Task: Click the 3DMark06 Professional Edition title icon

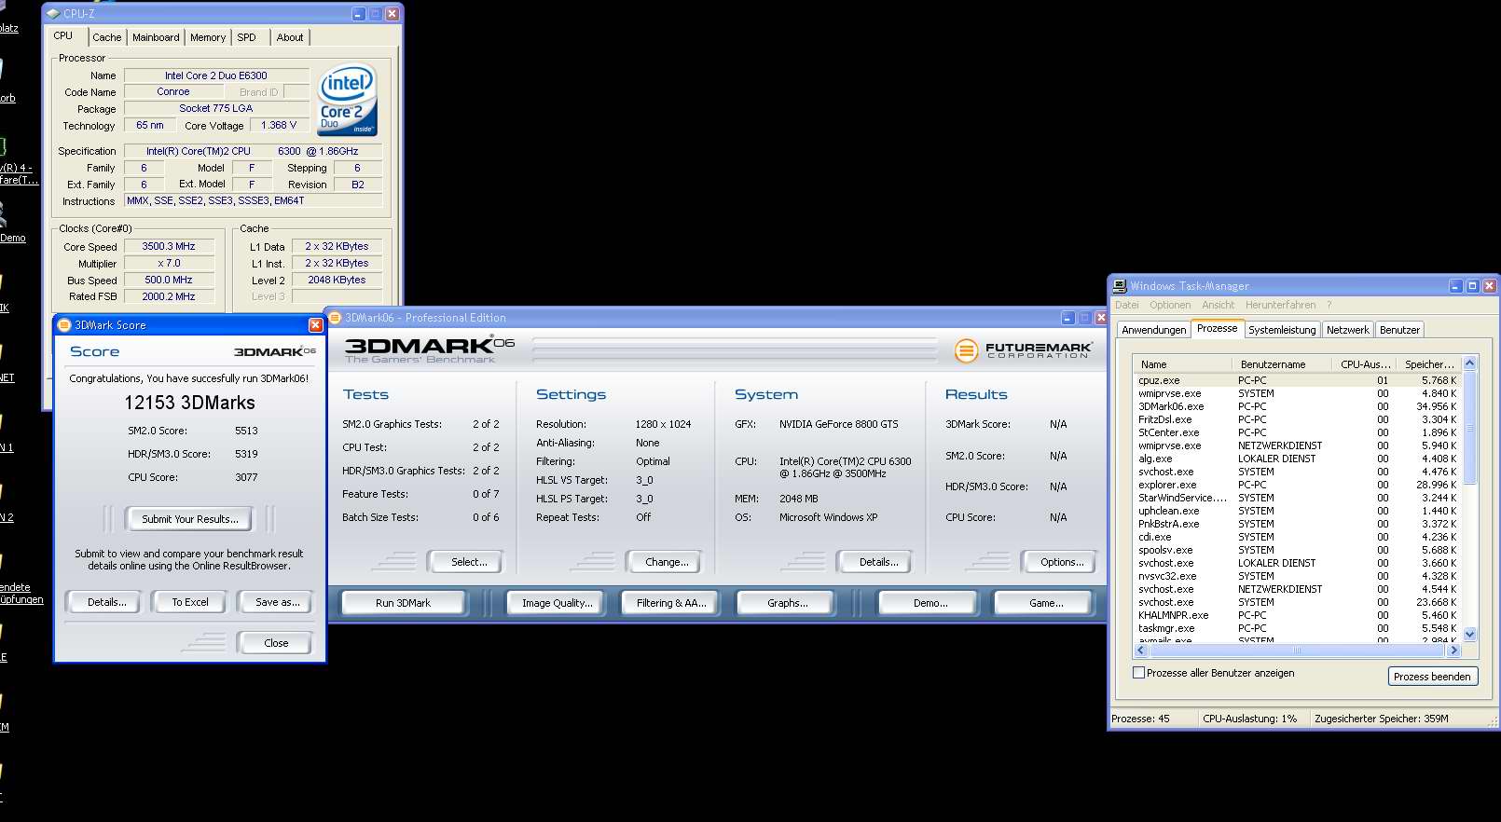Action: point(336,318)
